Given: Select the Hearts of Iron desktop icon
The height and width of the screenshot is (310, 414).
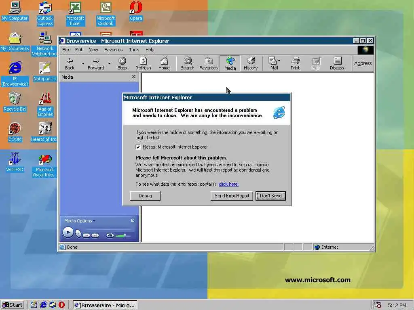Looking at the screenshot, I should click(x=44, y=132).
